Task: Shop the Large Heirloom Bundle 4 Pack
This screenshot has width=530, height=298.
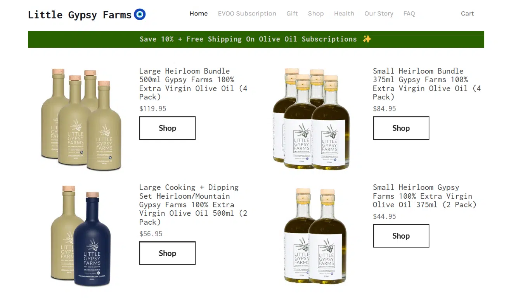Action: [167, 128]
